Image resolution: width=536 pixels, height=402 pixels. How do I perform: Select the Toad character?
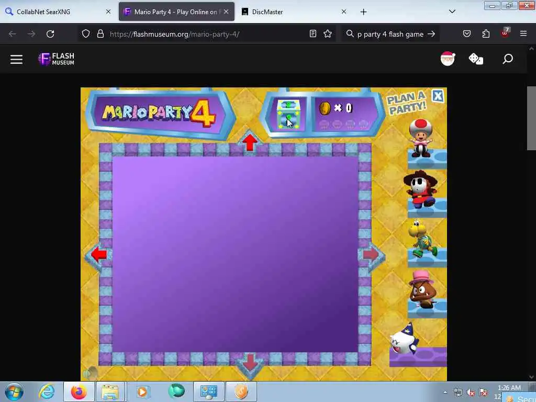[x=421, y=138]
